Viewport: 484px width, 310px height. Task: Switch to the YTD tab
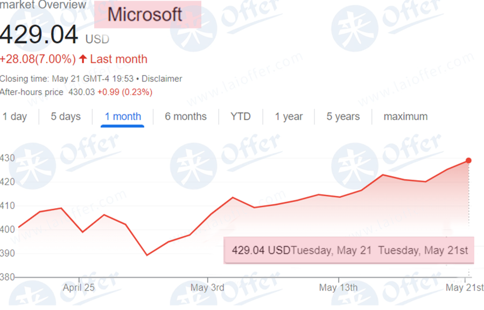[x=241, y=116]
